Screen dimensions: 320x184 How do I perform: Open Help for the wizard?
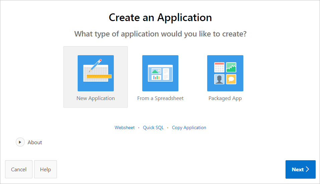(x=46, y=169)
